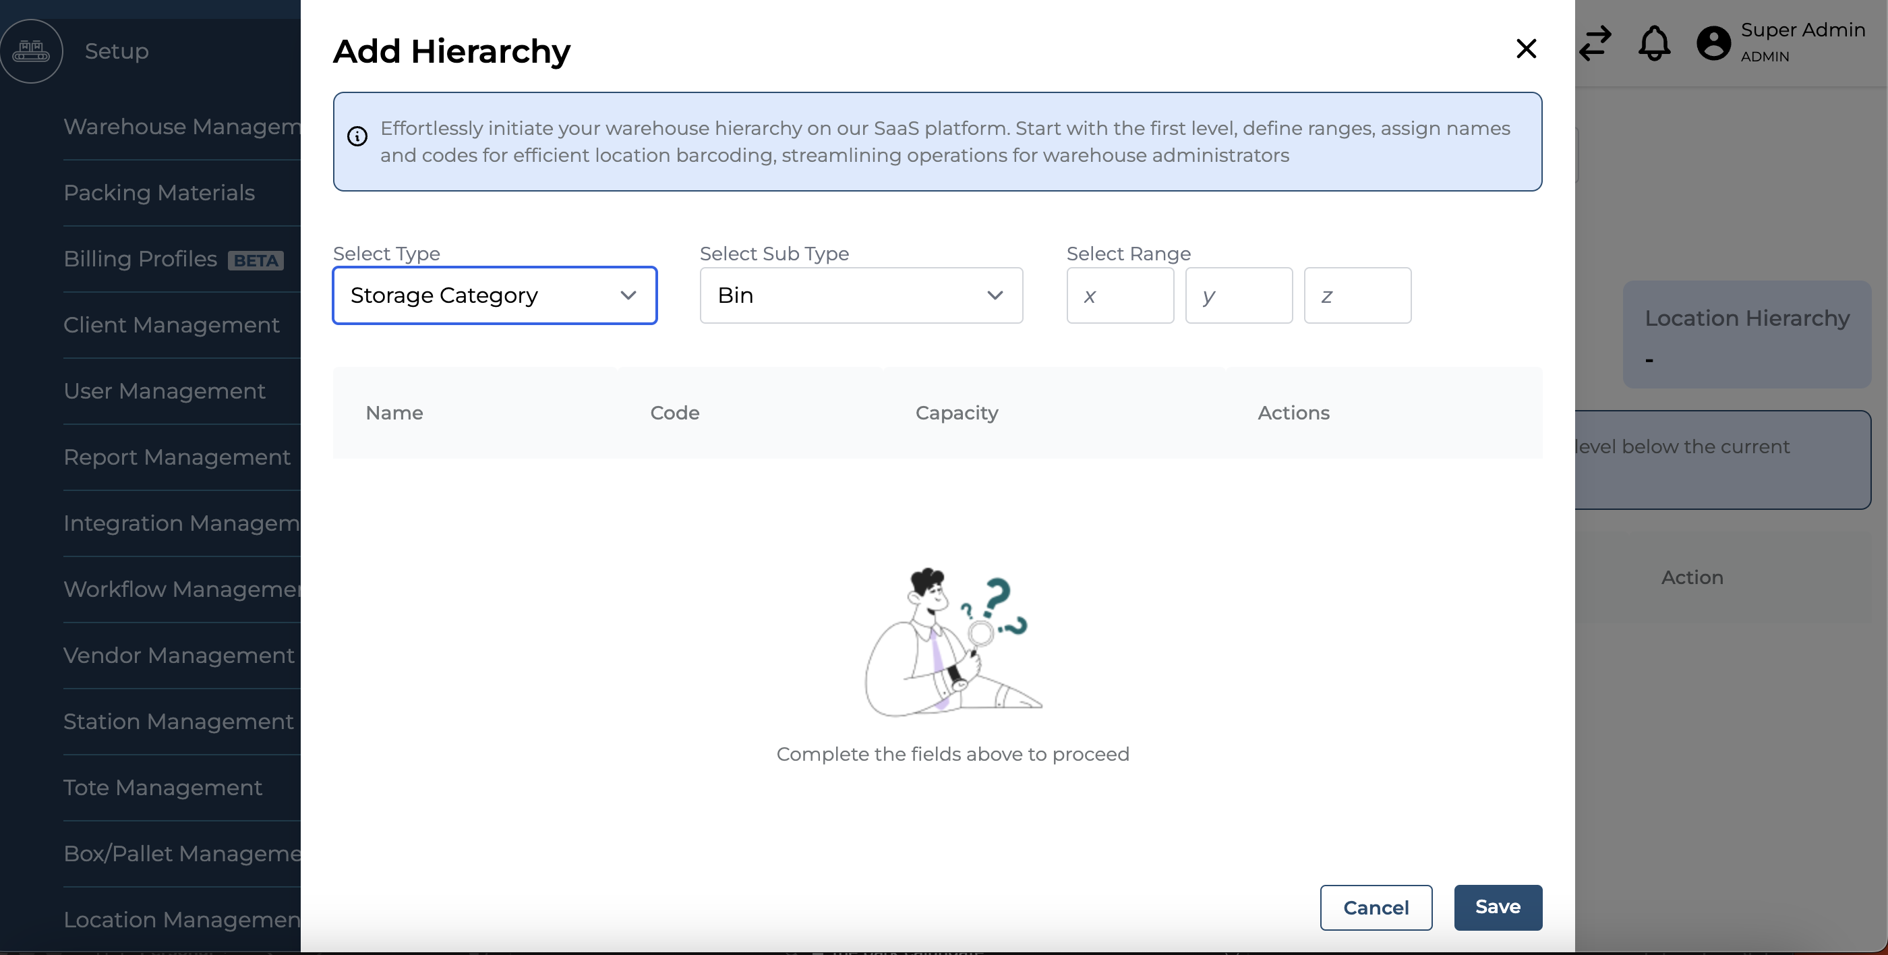Viewport: 1888px width, 955px height.
Task: Select User Management in sidebar
Action: (164, 390)
